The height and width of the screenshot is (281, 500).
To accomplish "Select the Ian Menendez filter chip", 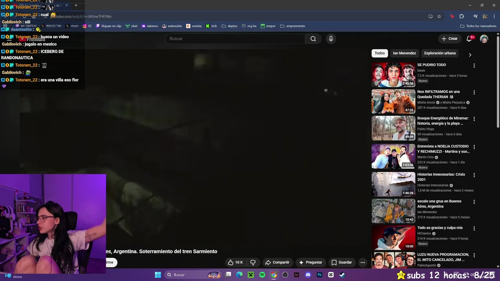I will pos(404,53).
